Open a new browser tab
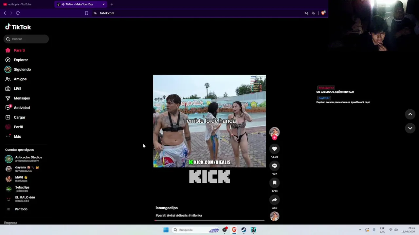Image resolution: width=419 pixels, height=235 pixels. [112, 4]
